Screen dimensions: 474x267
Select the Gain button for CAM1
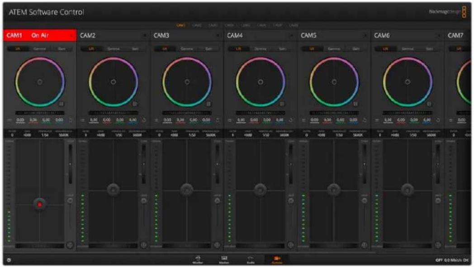click(62, 49)
